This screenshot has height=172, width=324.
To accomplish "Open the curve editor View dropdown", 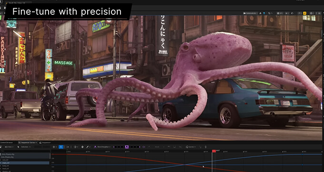I will point(9,147).
